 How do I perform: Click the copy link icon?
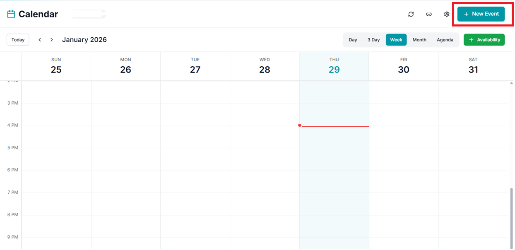tap(429, 14)
